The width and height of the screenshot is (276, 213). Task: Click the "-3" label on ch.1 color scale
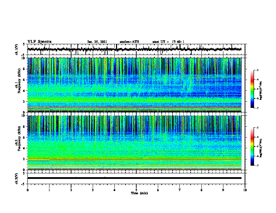(257, 70)
